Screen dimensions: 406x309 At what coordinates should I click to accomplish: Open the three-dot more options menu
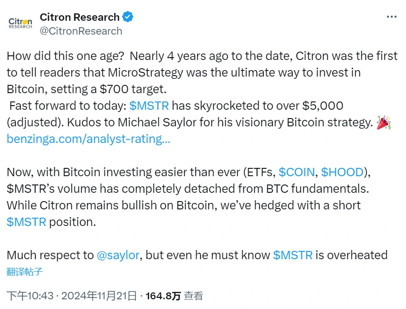[x=391, y=17]
